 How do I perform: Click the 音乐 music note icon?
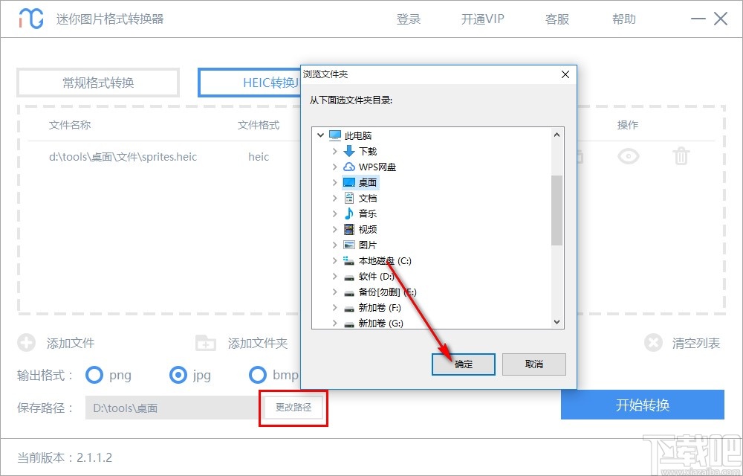(x=348, y=213)
